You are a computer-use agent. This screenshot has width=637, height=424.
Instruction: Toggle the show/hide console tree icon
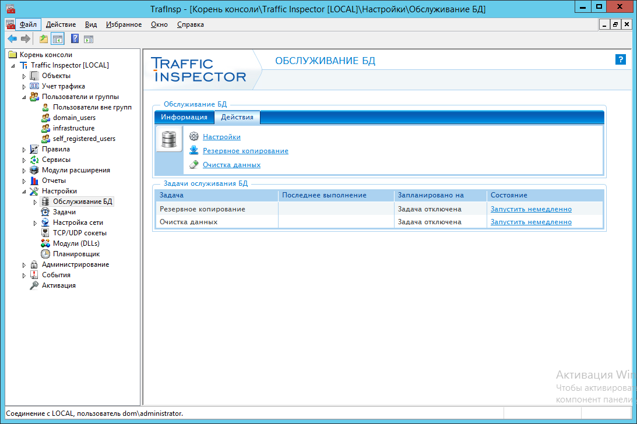click(58, 39)
